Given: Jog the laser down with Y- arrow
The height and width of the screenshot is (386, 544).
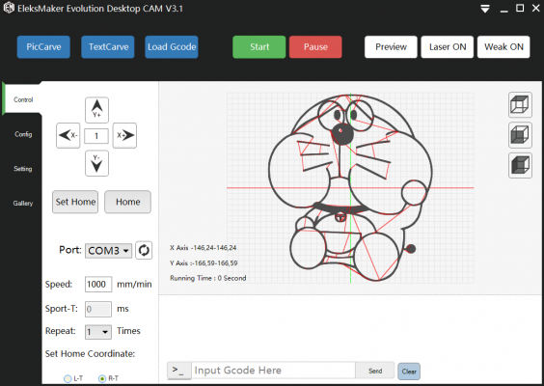Looking at the screenshot, I should [96, 163].
